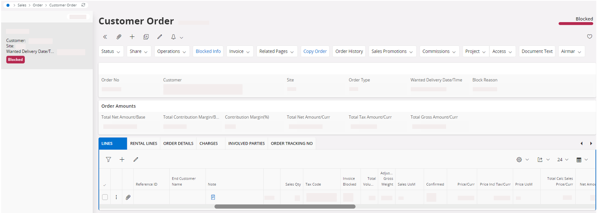The width and height of the screenshot is (597, 213).
Task: Click the notification bell icon
Action: [173, 37]
